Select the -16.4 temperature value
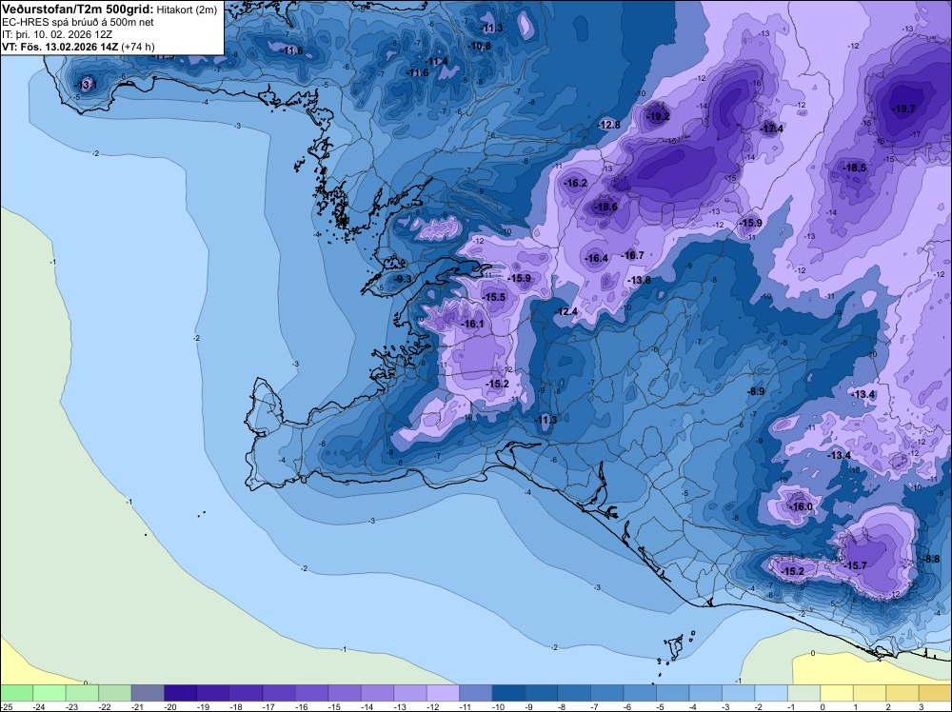This screenshot has width=952, height=712. point(596,259)
